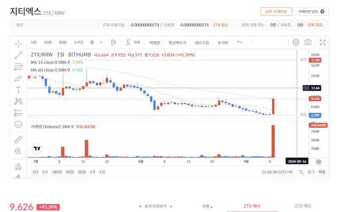Image resolution: width=338 pixels, height=212 pixels.
Task: Click 초기화 to reset the chart
Action: tap(223, 43)
